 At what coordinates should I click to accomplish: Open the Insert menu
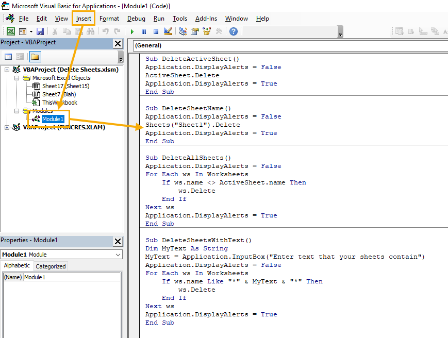point(84,19)
